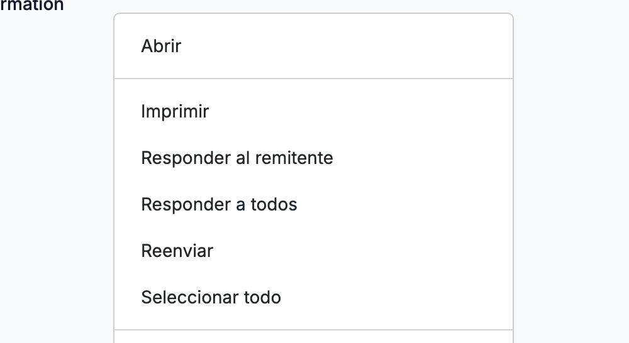Choose Responder a todos
The width and height of the screenshot is (629, 343).
tap(313, 204)
